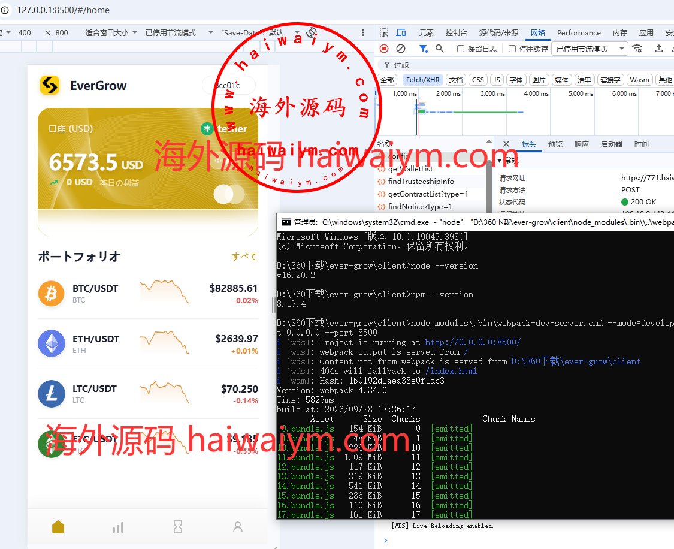Open network conditions wifi icon

click(637, 48)
